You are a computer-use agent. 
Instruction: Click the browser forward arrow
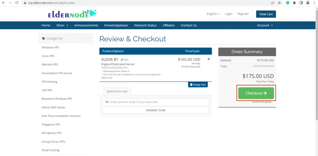click(x=10, y=3)
